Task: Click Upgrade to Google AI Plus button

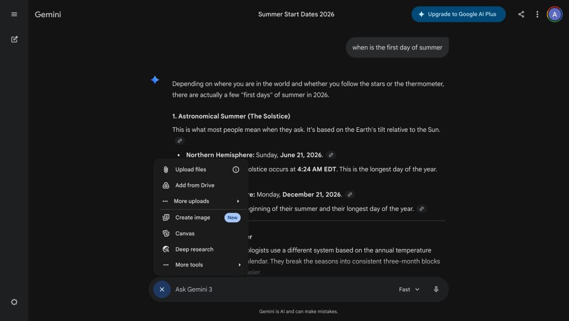Action: pos(458,14)
